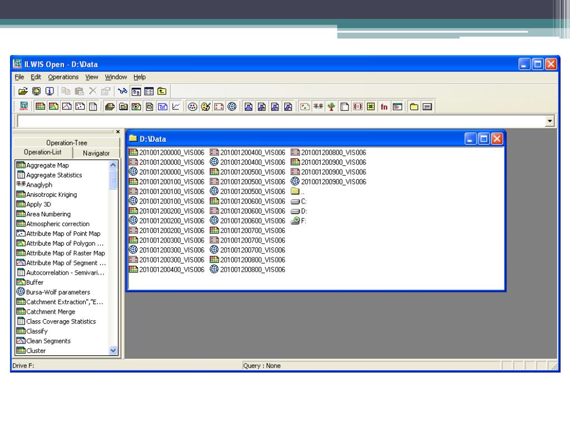
Task: Select the Representation palette icon
Action: click(x=205, y=106)
